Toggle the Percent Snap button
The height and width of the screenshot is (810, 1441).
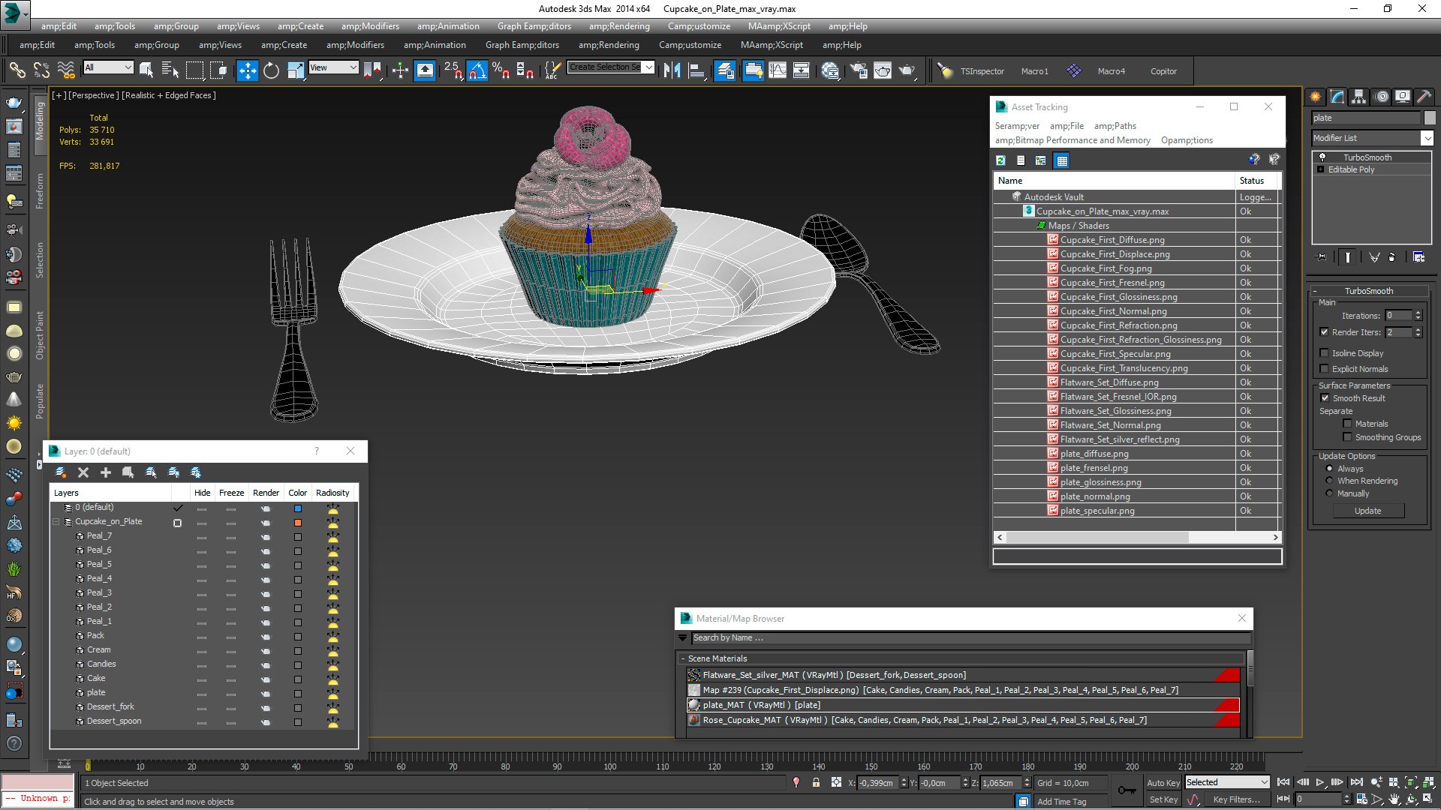point(501,70)
